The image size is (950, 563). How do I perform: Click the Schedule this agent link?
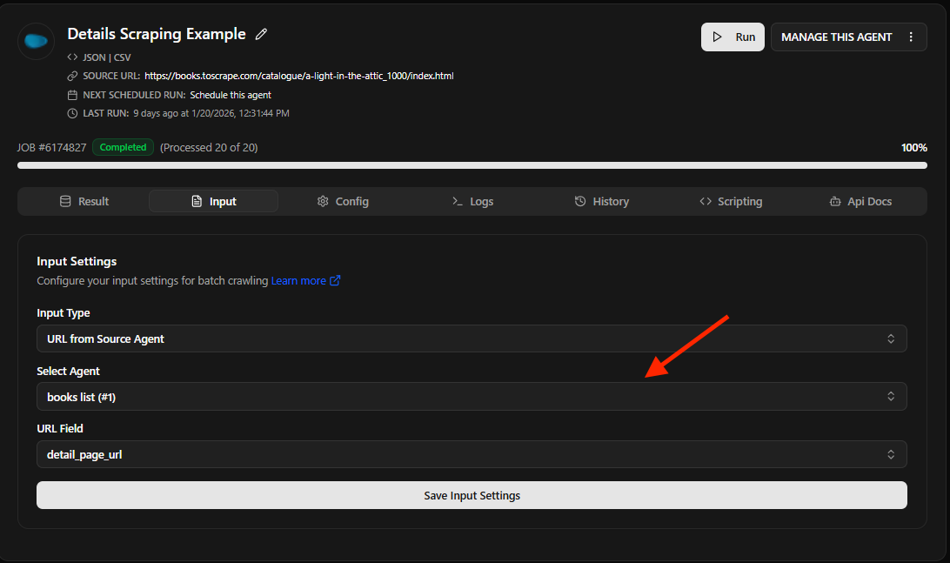tap(231, 95)
